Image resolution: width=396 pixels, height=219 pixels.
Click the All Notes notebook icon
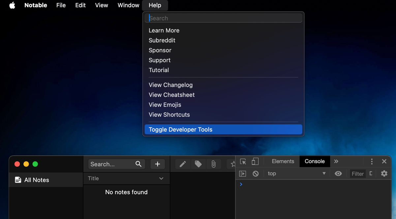[18, 180]
